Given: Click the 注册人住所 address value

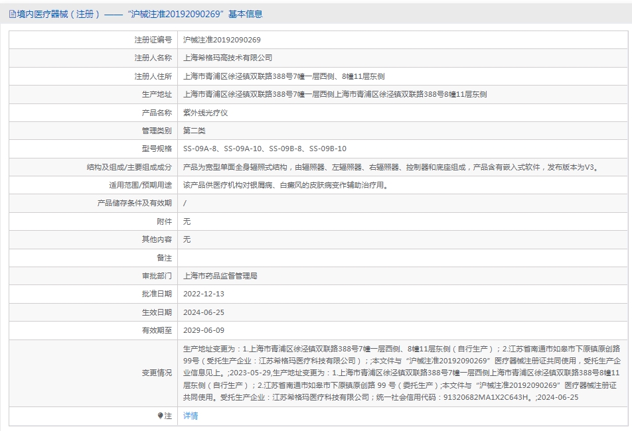Looking at the screenshot, I should point(283,76).
